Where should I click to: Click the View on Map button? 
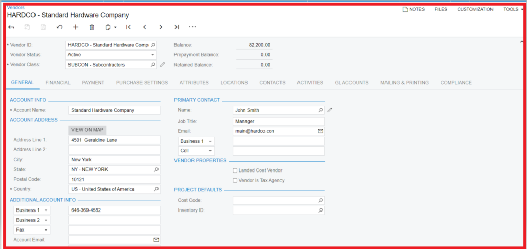(87, 130)
